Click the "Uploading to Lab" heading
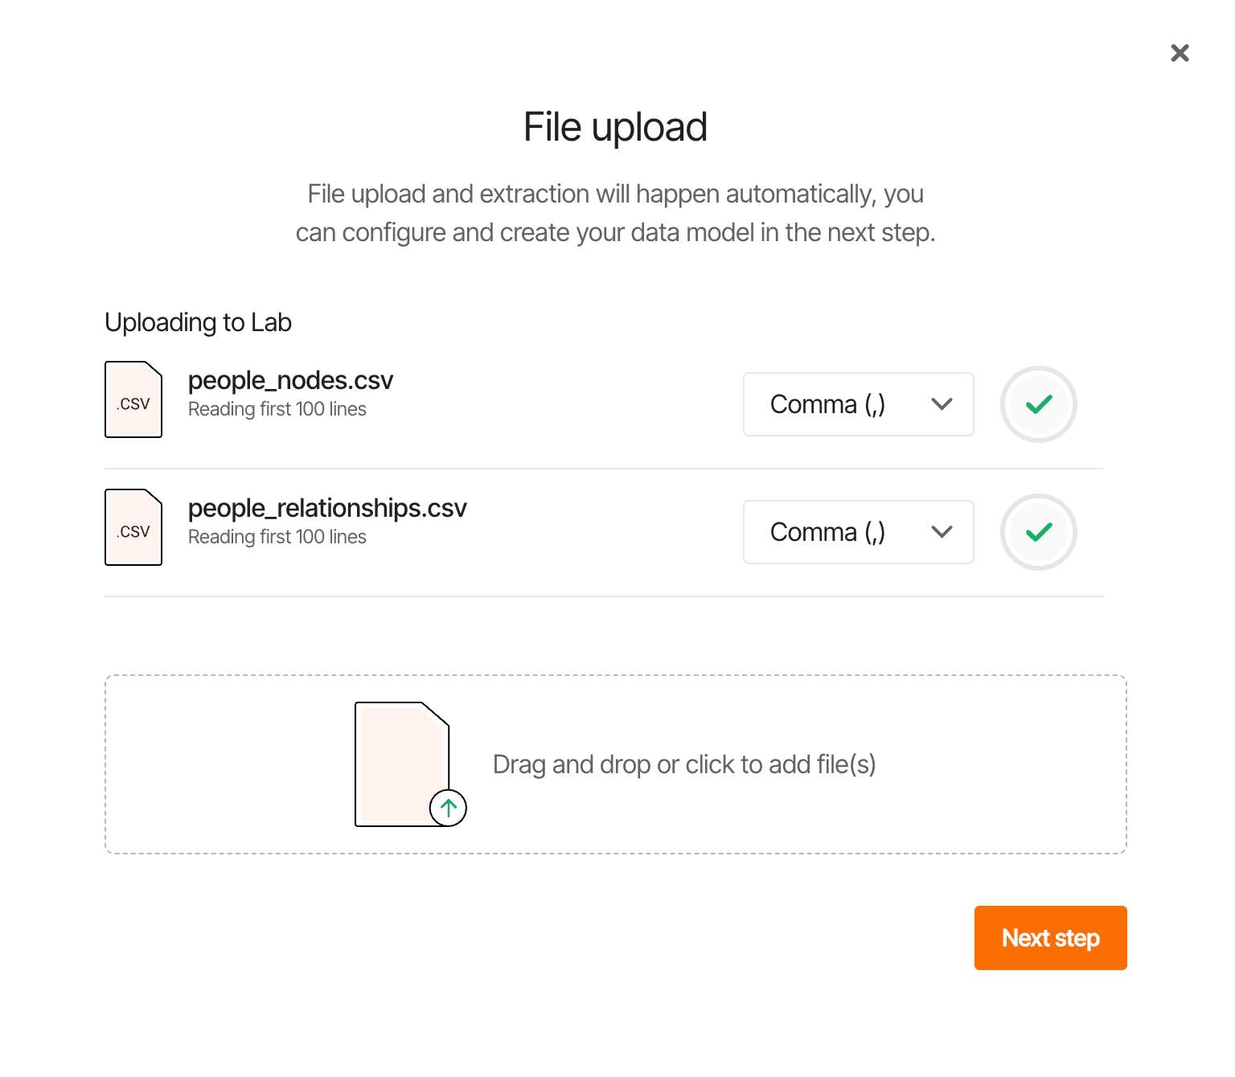This screenshot has height=1077, width=1235. click(198, 322)
